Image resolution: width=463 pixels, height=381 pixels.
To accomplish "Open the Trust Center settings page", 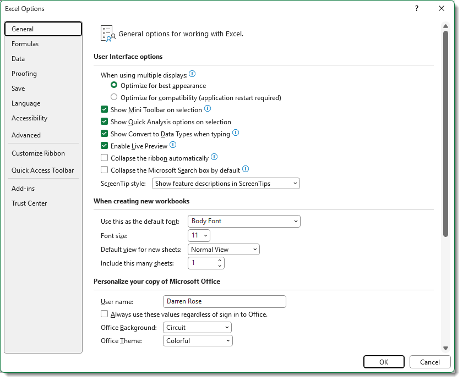I will coord(29,203).
